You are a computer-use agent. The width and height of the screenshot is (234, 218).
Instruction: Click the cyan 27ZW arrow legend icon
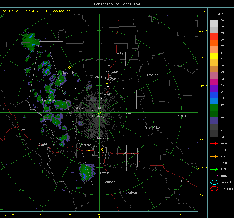tap(214, 163)
